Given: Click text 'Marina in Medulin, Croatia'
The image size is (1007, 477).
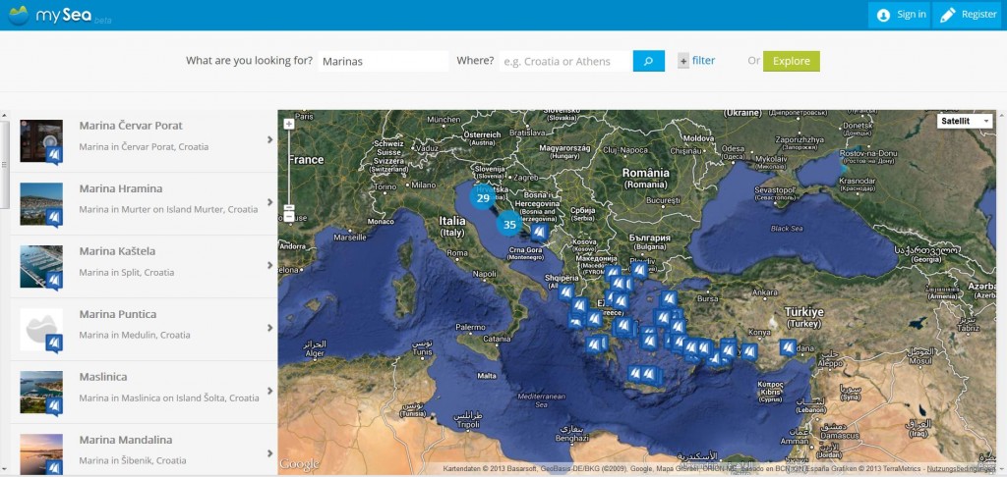Looking at the screenshot, I should pos(134,336).
